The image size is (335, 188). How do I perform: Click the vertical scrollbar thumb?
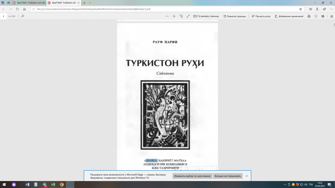334,25
